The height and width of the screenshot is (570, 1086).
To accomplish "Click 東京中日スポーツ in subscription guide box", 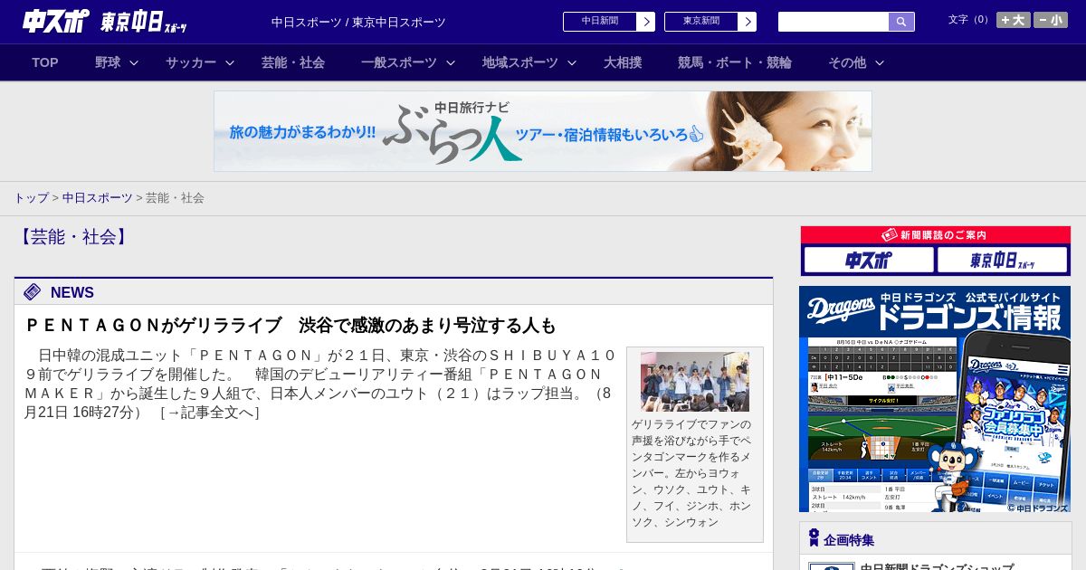I will tap(1003, 261).
